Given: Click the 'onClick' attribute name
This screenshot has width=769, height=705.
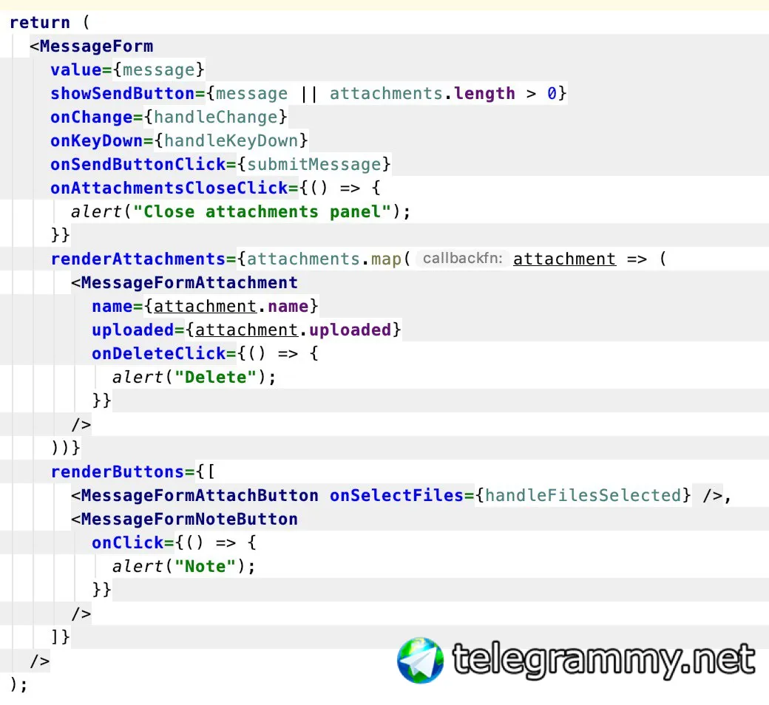Looking at the screenshot, I should click(x=127, y=542).
